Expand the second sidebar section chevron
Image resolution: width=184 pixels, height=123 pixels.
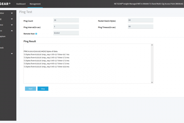coord(12,19)
